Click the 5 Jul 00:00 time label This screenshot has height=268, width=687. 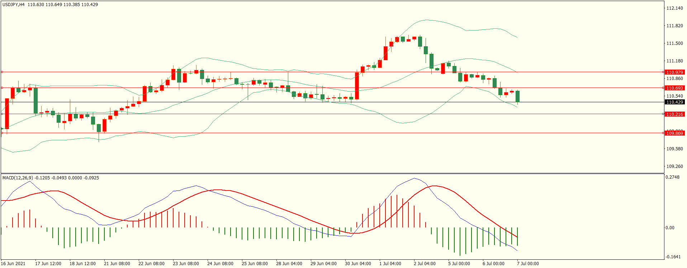[x=459, y=264]
